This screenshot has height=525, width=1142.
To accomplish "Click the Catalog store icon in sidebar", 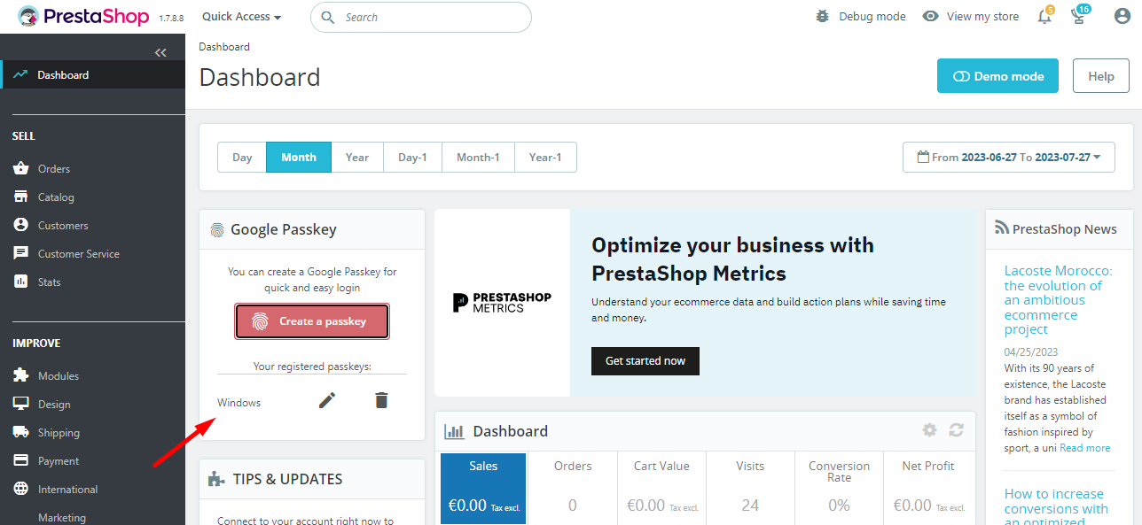I will (x=21, y=197).
